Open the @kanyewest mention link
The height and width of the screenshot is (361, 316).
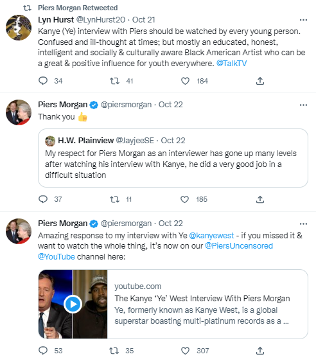[x=211, y=236]
